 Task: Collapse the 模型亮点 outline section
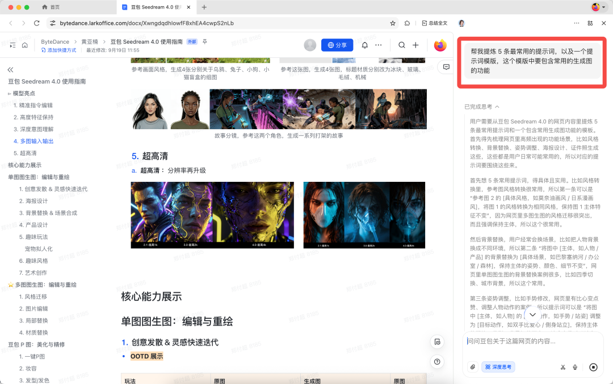(10, 93)
